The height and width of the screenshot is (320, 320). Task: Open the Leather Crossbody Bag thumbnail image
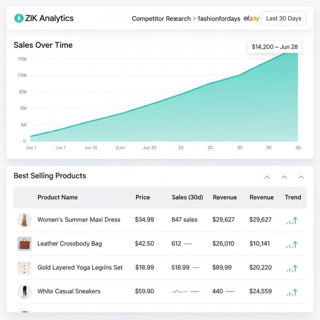25,244
